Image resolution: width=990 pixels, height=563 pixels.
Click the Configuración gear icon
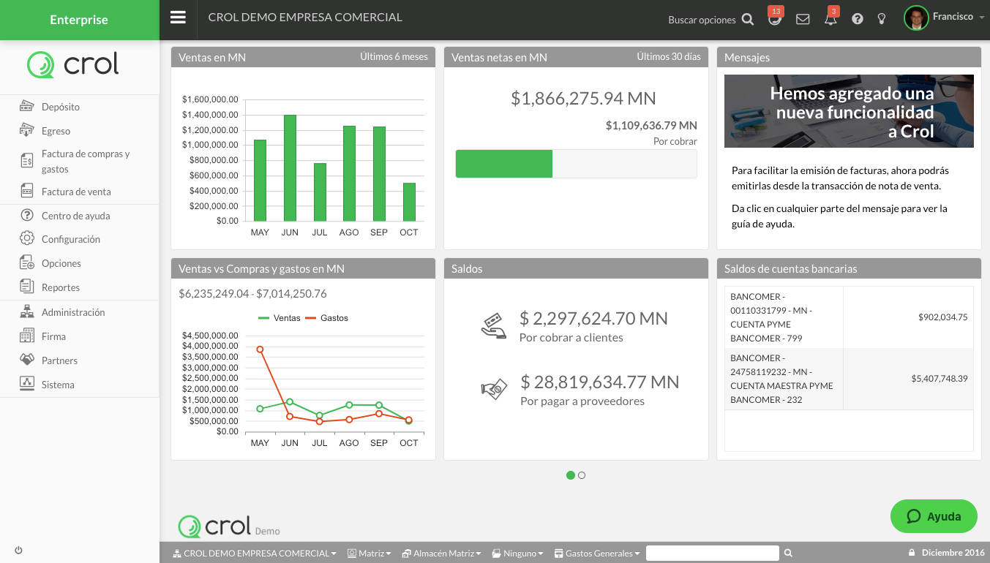click(27, 238)
